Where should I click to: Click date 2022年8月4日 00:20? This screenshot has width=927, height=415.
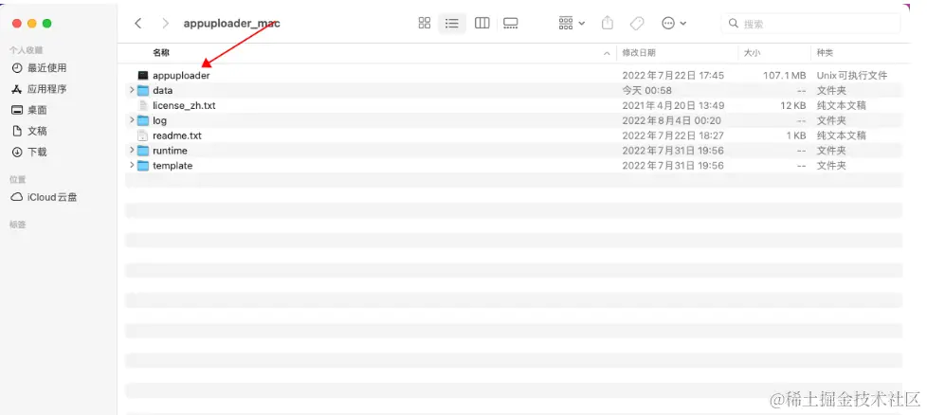click(672, 120)
